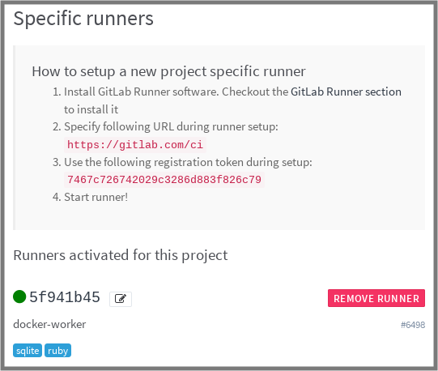Click the ruby tag label

(57, 350)
